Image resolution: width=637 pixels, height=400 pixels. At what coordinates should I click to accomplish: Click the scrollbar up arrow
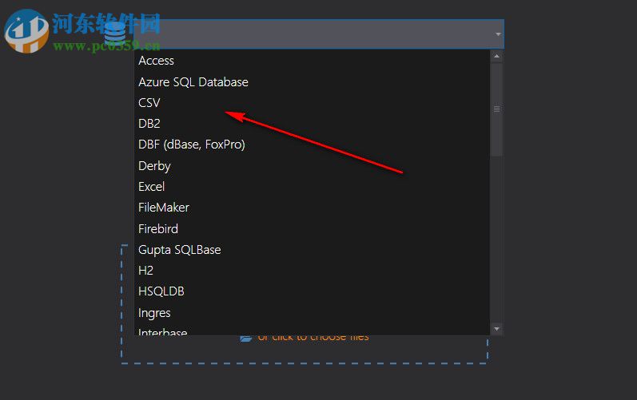tap(496, 57)
